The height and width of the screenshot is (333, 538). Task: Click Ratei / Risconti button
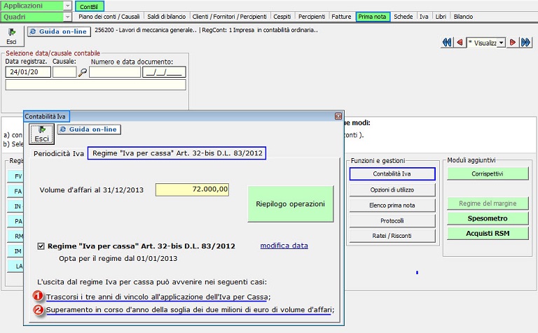point(392,236)
